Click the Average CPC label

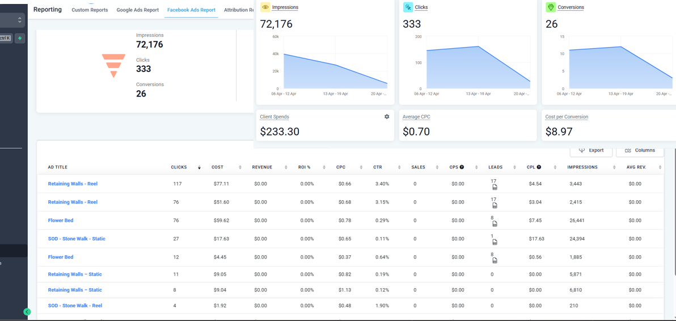tap(416, 117)
